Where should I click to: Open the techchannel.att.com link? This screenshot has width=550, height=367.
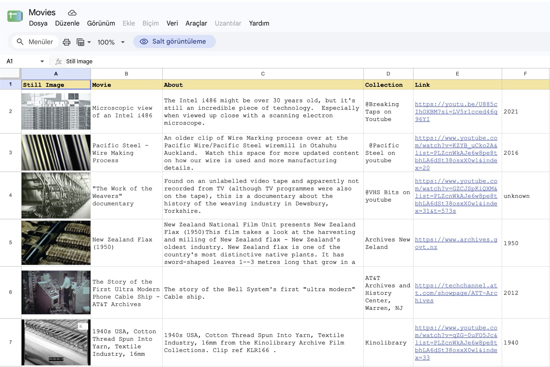tap(456, 293)
